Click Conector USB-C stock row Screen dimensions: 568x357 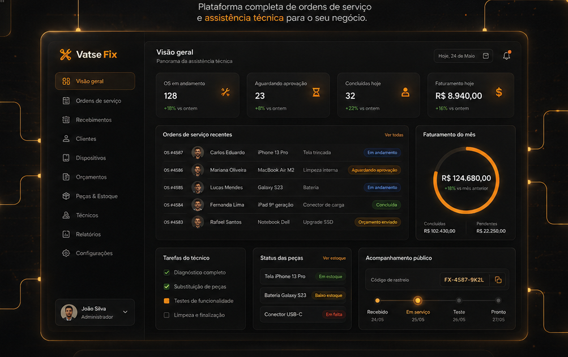coord(303,314)
